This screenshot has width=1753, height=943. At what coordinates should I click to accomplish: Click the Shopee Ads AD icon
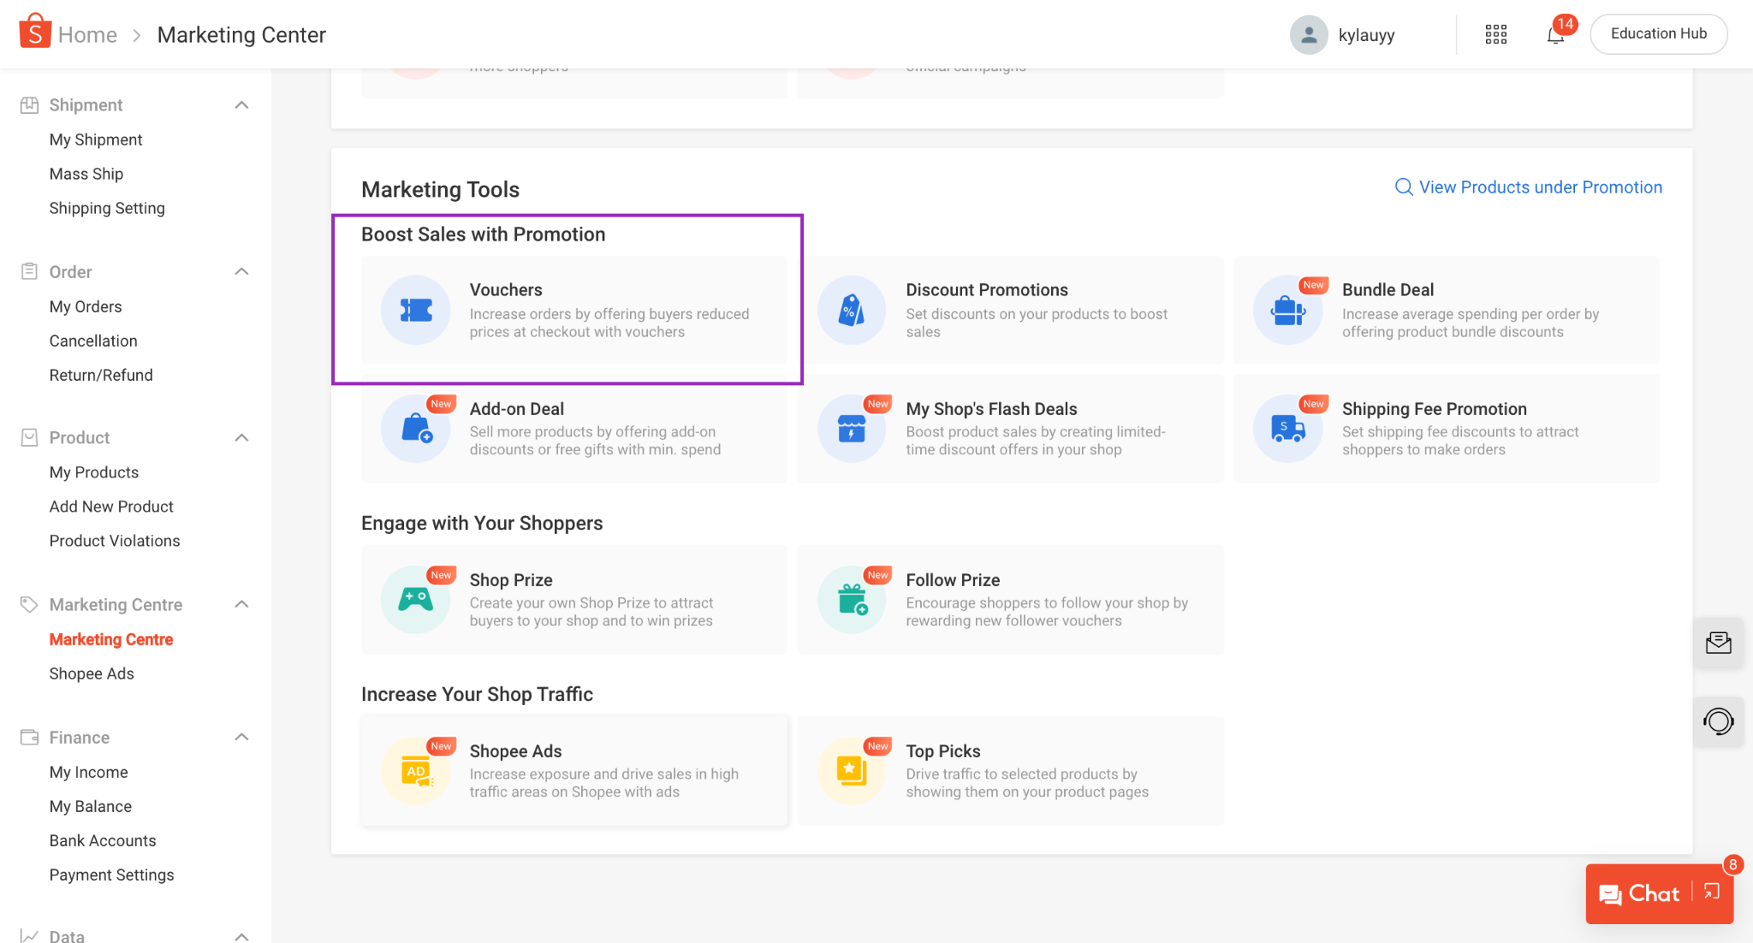click(416, 770)
